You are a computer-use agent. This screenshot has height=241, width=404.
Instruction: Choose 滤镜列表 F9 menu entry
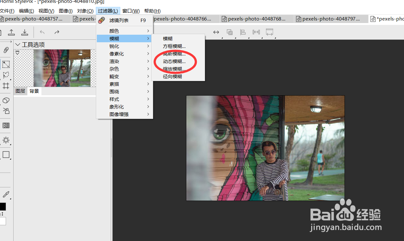coord(125,21)
